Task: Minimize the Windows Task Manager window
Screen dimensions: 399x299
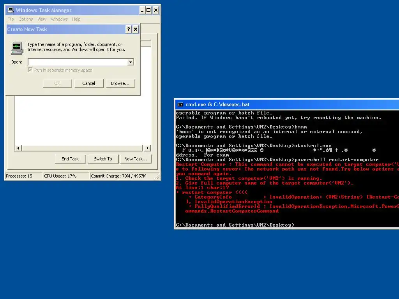Action: [142, 10]
